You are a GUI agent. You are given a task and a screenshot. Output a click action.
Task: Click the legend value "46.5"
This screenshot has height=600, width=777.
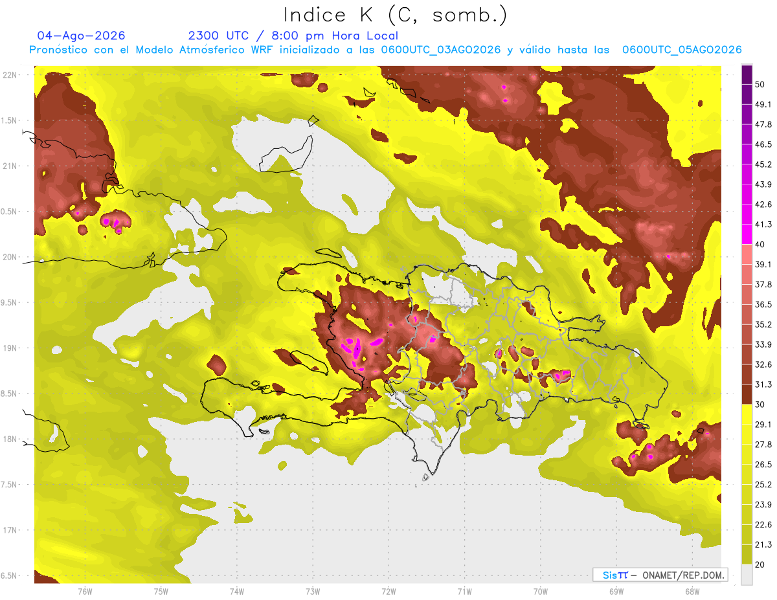[x=763, y=144]
